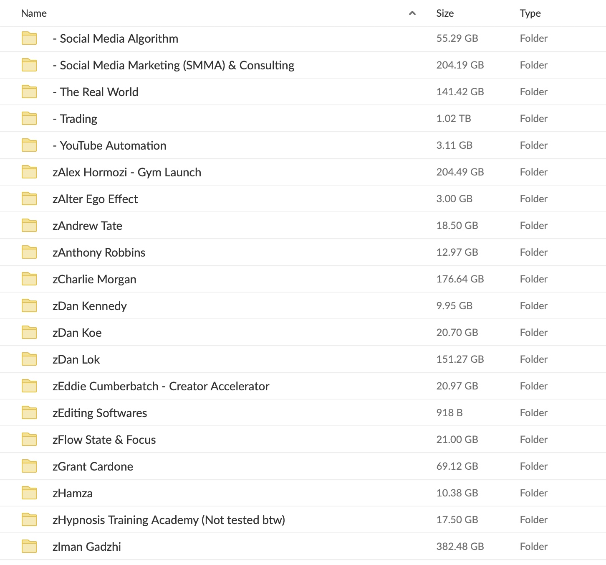Select the zGrant Cardone row

pyautogui.click(x=93, y=466)
